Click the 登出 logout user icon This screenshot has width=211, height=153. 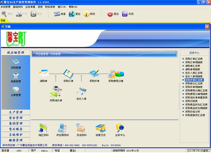(x=72, y=14)
